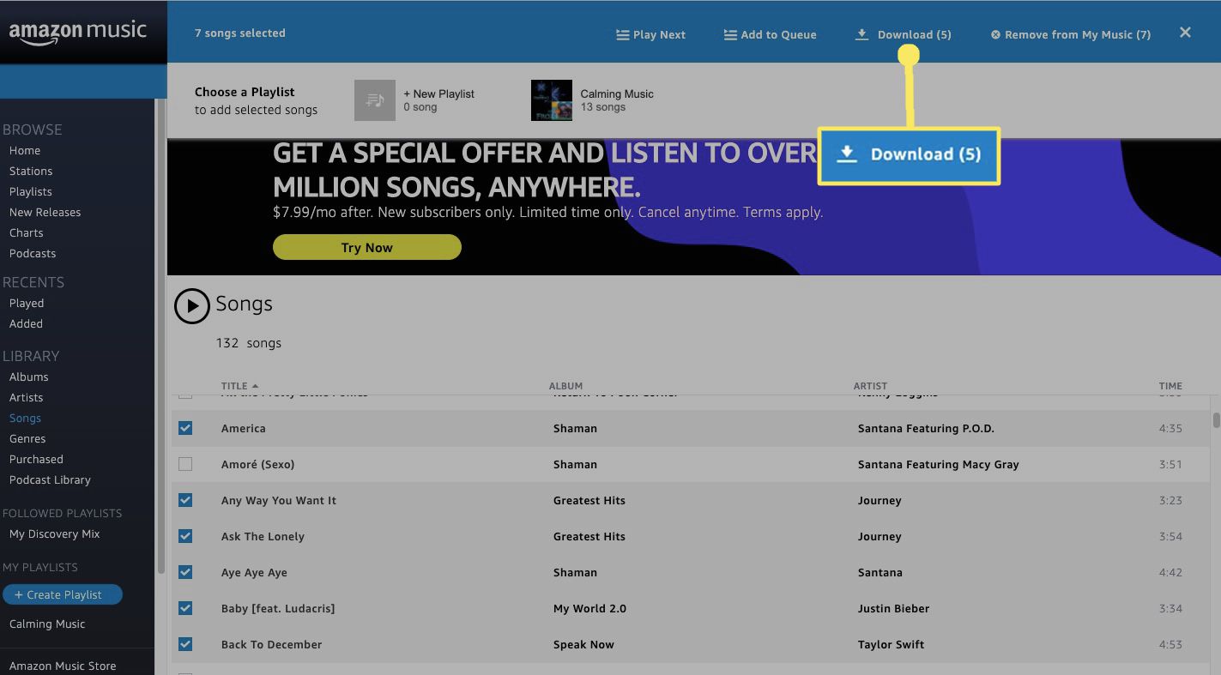Click the Try Now button
Screen dimensions: 1221x675
pos(367,248)
